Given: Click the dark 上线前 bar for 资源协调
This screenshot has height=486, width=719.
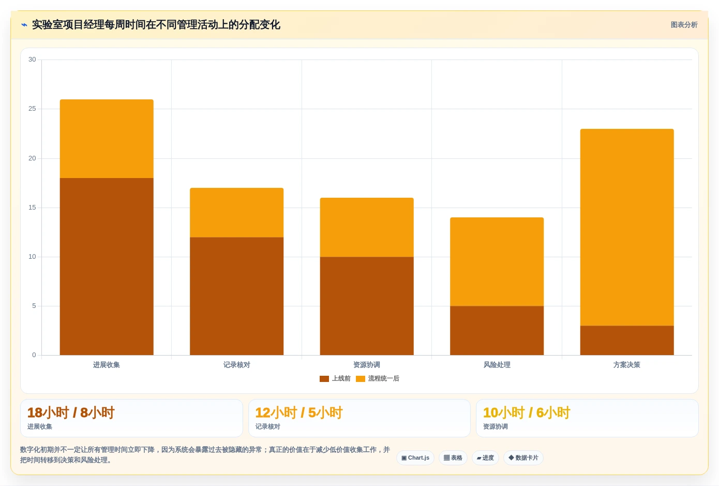Looking at the screenshot, I should coord(367,306).
